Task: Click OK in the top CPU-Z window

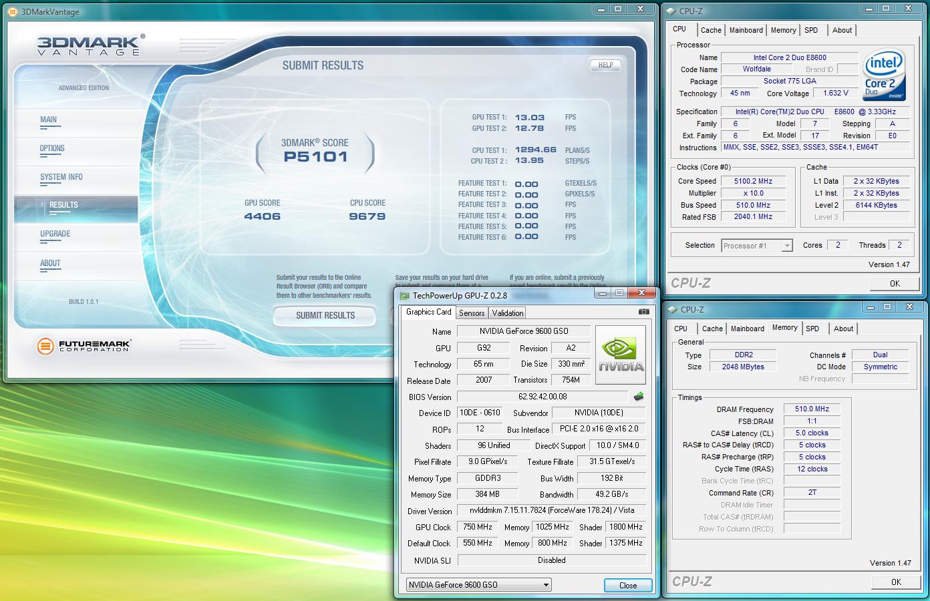Action: click(x=895, y=283)
